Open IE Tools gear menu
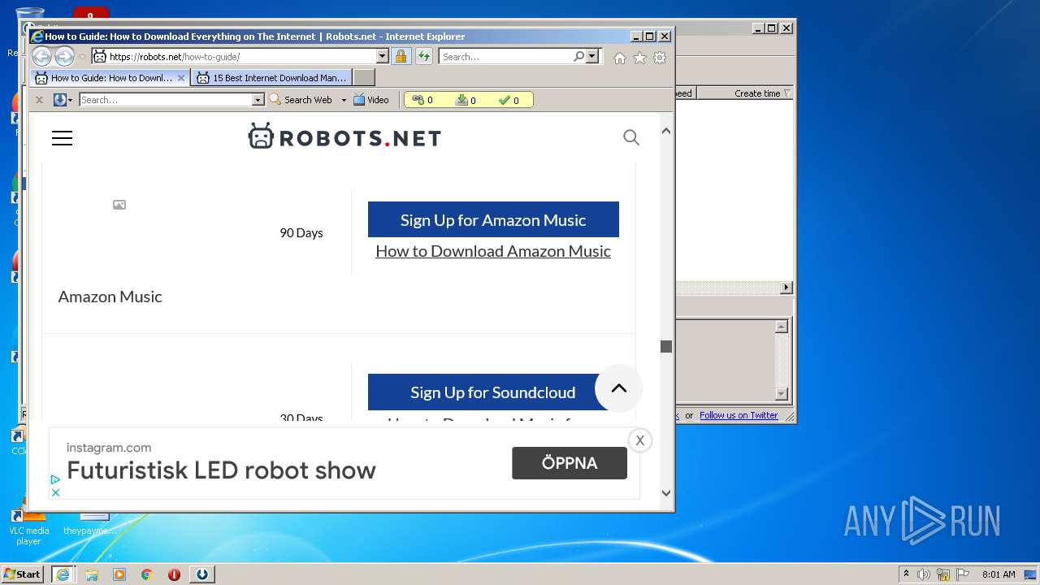 [x=660, y=58]
